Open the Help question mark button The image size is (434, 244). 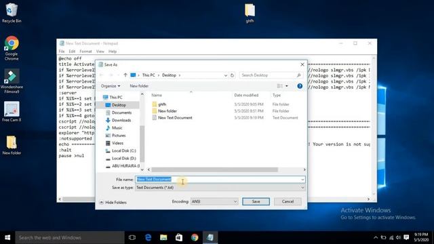pos(300,86)
